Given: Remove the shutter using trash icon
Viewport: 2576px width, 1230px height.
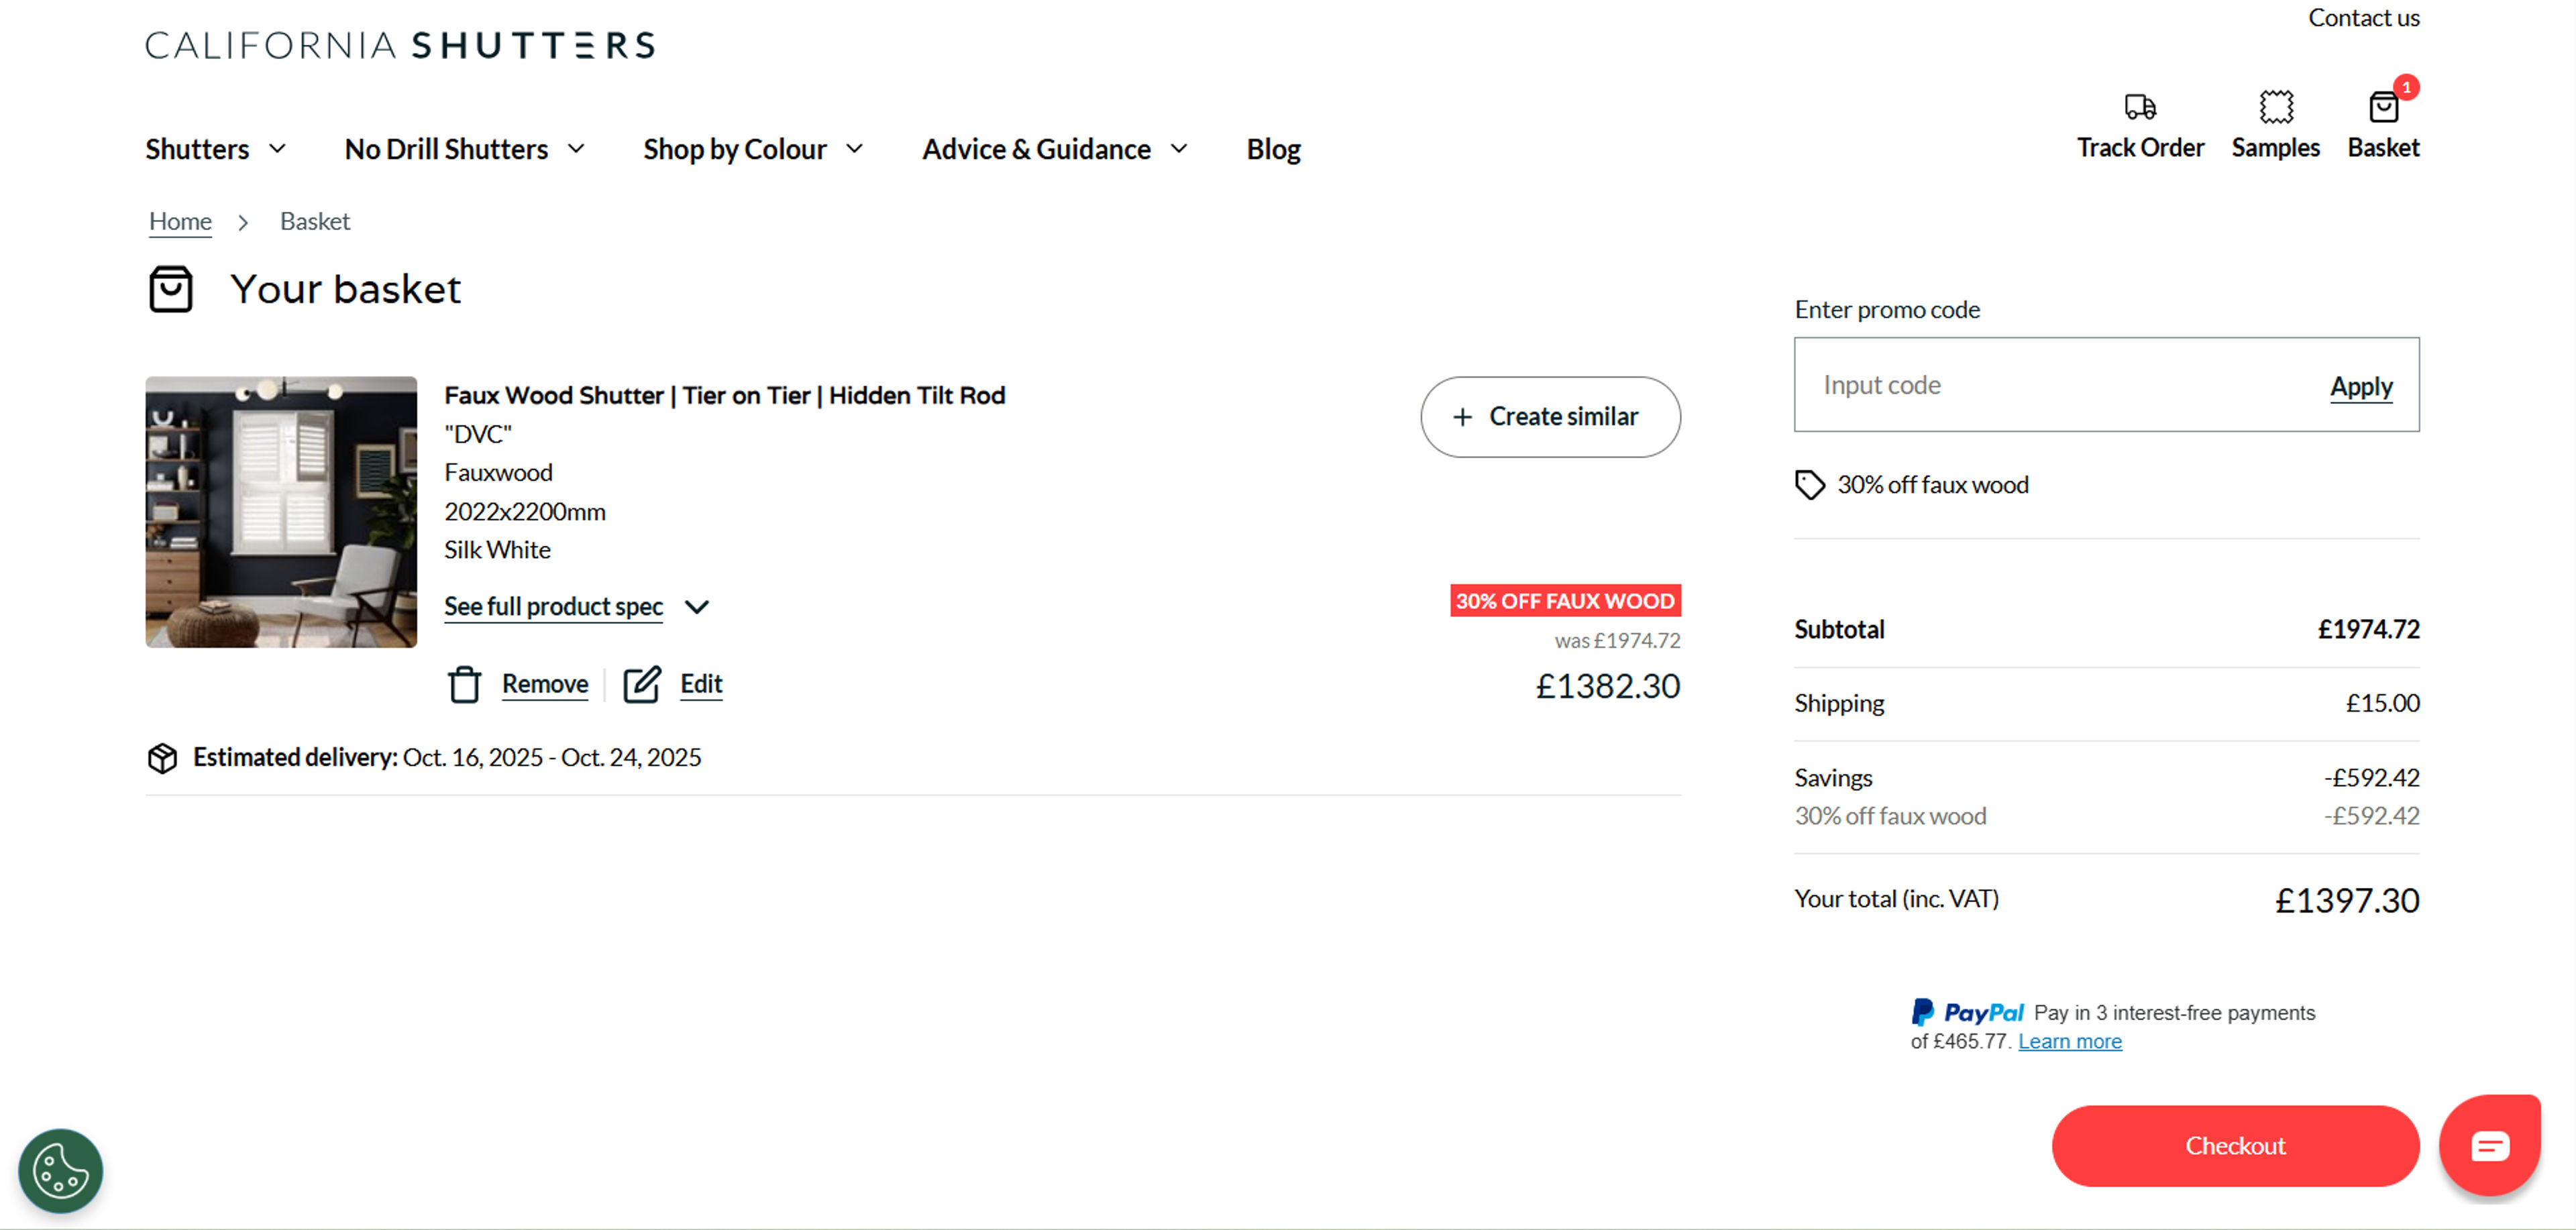Looking at the screenshot, I should (464, 685).
